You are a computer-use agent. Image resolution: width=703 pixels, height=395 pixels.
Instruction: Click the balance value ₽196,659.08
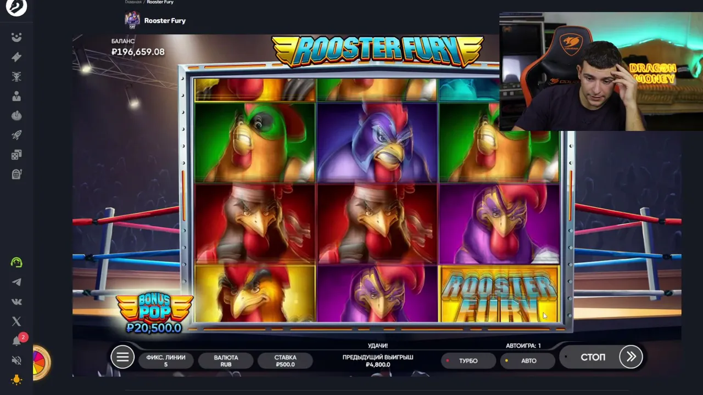pyautogui.click(x=138, y=52)
